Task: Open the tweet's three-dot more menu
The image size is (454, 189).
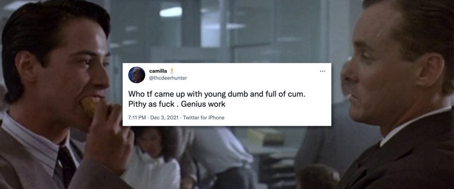Action: pos(322,71)
